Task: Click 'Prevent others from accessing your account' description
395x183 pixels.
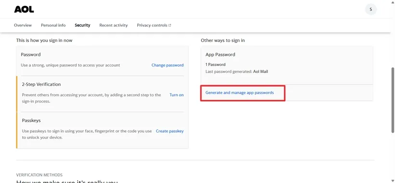Action: click(x=92, y=98)
